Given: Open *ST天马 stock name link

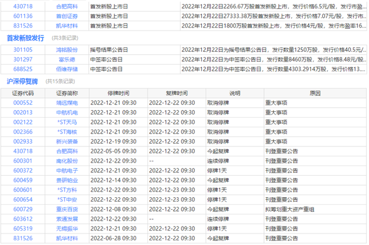Looking at the screenshot, I should (x=67, y=122).
